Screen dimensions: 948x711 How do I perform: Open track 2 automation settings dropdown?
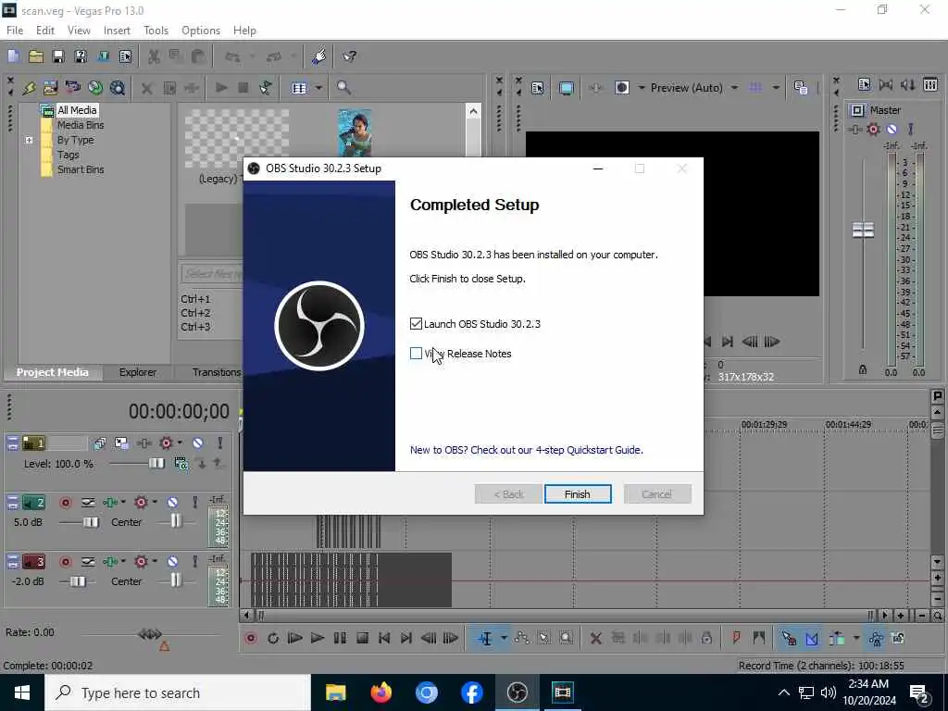point(155,502)
